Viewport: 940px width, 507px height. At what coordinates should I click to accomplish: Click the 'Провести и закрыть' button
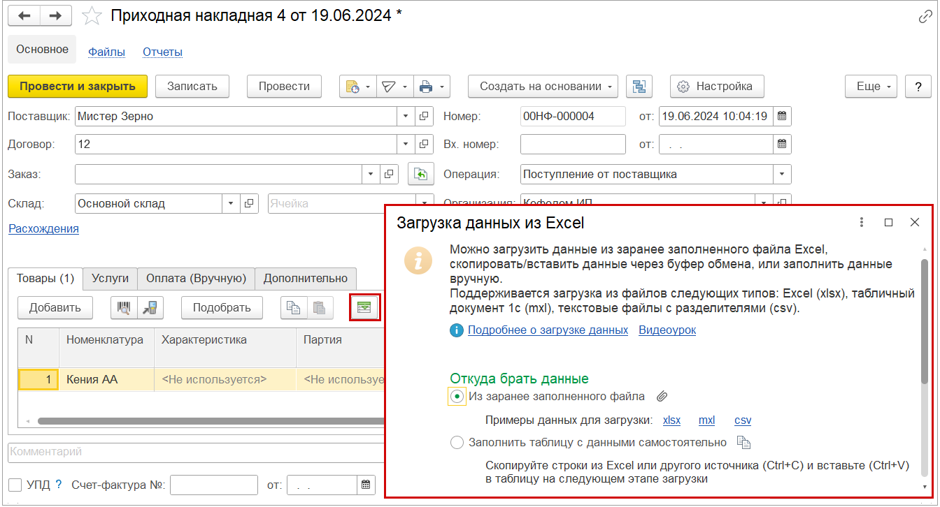[x=78, y=87]
